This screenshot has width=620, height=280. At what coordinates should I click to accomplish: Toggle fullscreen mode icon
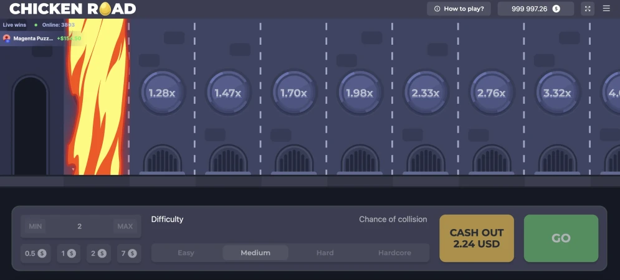pos(588,9)
